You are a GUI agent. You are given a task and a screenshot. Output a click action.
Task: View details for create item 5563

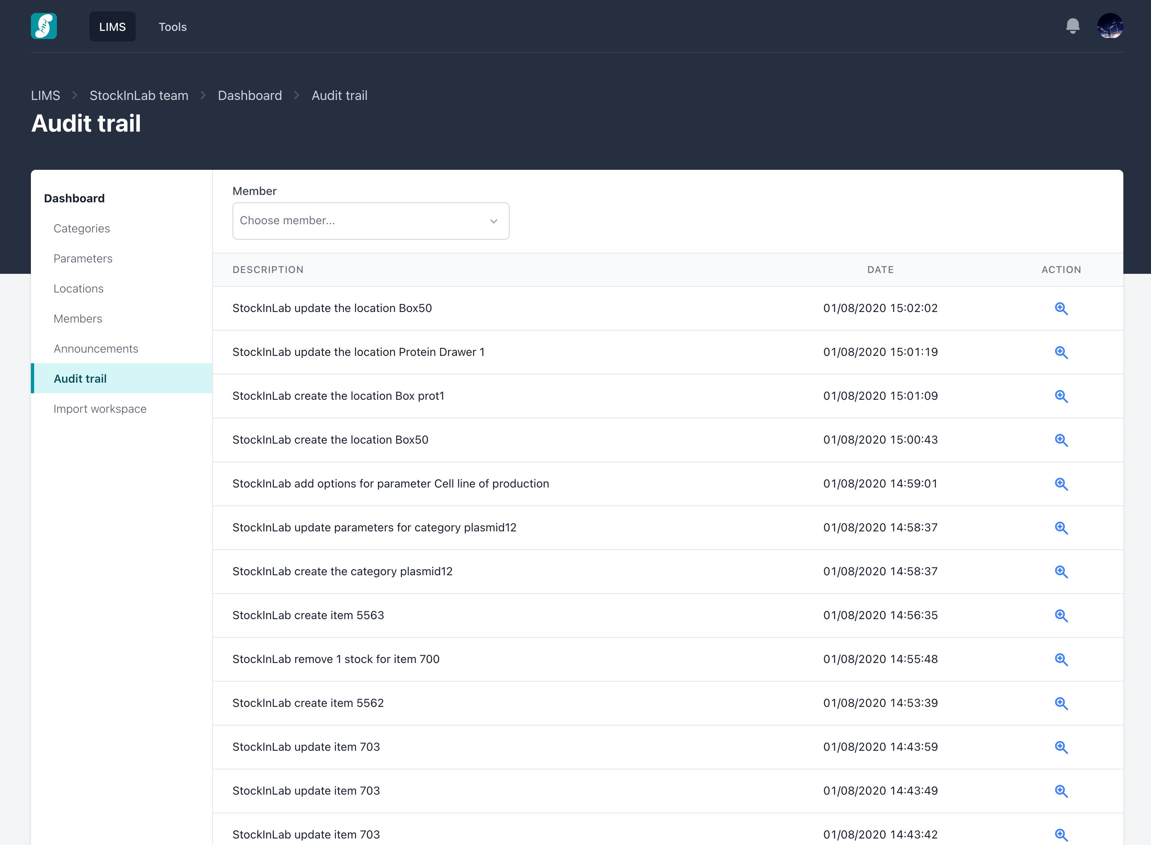1061,616
